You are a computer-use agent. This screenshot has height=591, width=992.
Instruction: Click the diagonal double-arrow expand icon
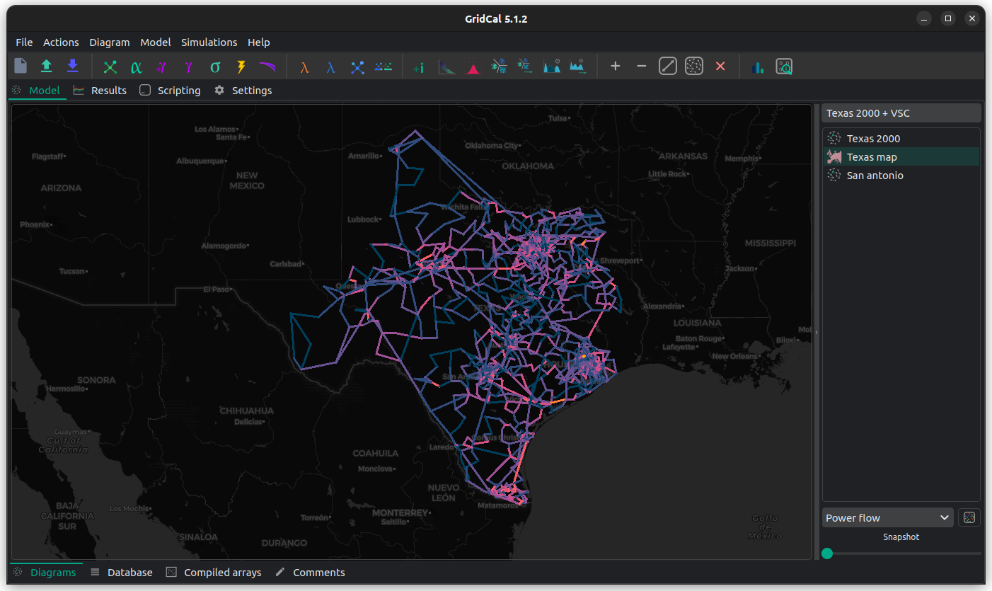click(668, 67)
